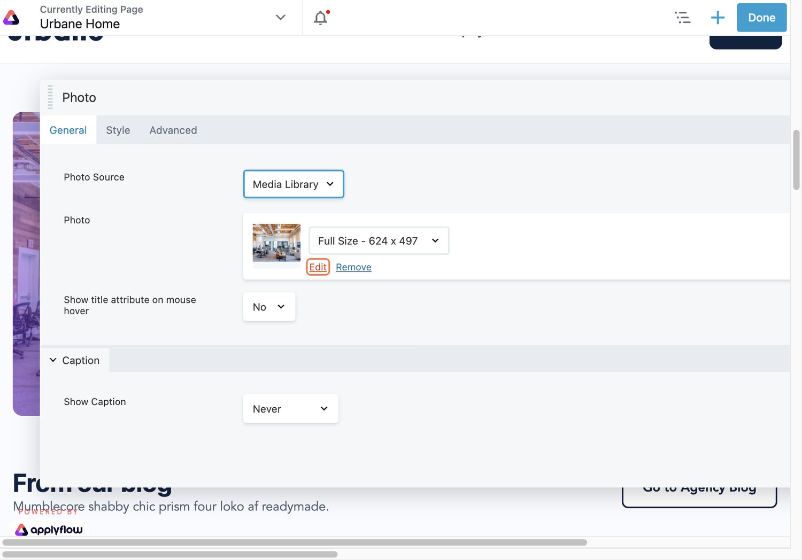
Task: Click the Urbane Home page title
Action: (80, 24)
